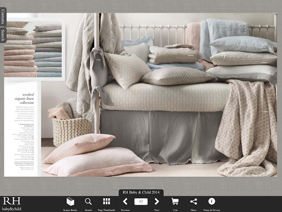Tap the stacked linen swatches photo
The height and width of the screenshot is (212, 282).
coord(33,49)
